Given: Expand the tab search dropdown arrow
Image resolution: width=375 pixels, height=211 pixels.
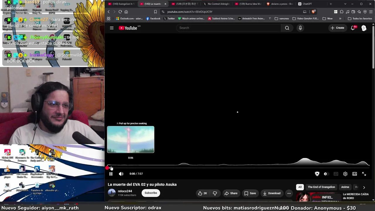Looking at the screenshot, I should pyautogui.click(x=345, y=4).
